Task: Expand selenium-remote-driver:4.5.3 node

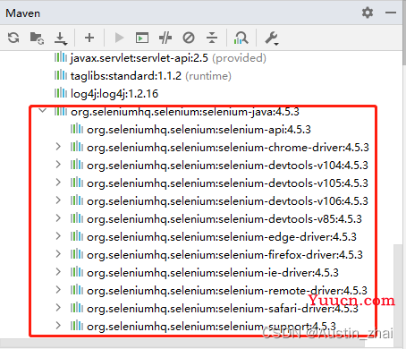Action: pos(58,290)
